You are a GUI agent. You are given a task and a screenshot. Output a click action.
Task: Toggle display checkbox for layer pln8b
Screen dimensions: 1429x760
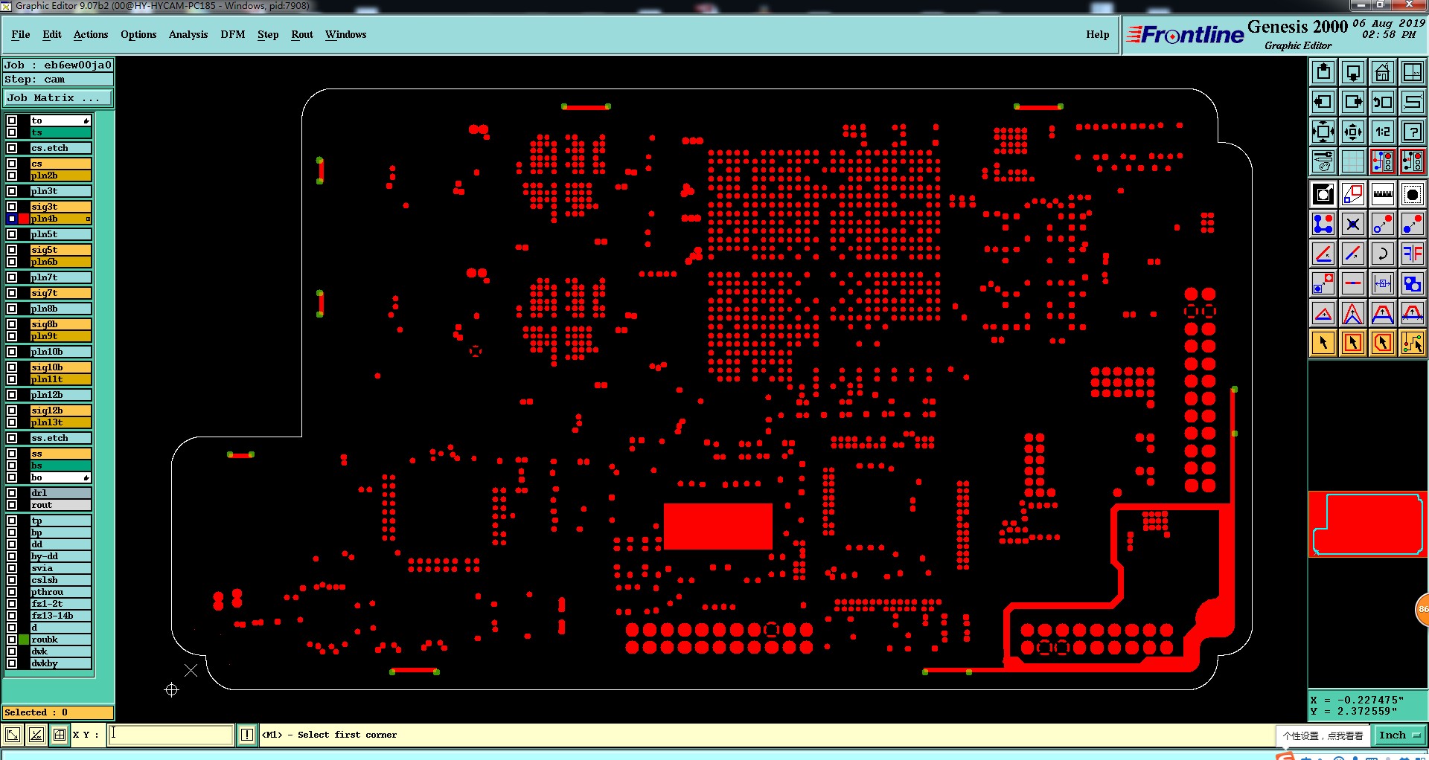pos(12,309)
